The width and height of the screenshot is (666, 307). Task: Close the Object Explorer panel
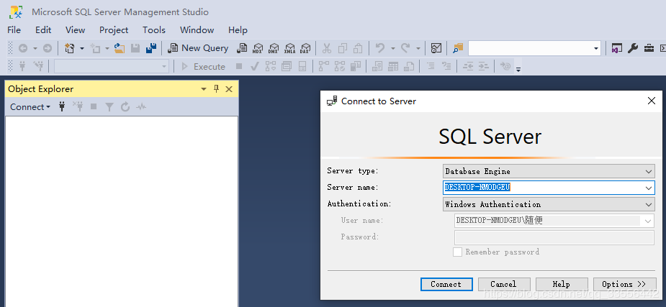(x=229, y=89)
